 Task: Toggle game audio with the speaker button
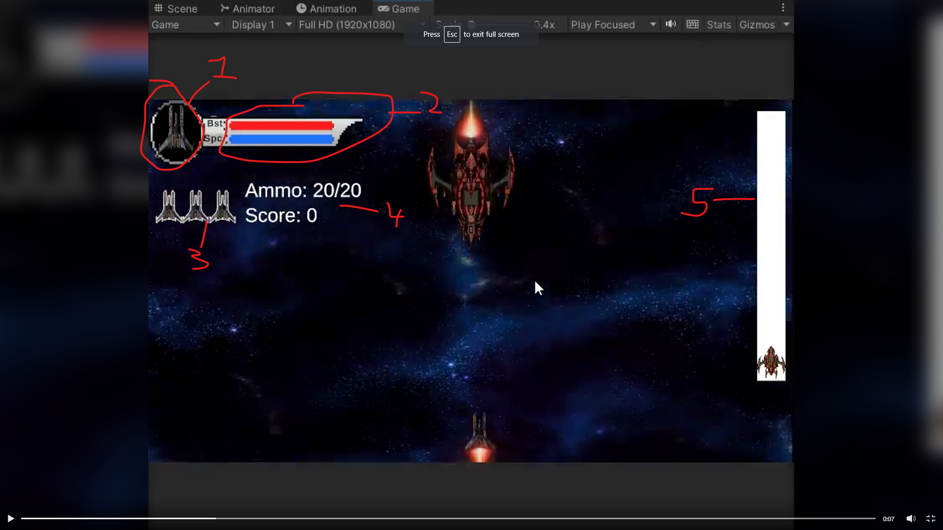pyautogui.click(x=671, y=24)
